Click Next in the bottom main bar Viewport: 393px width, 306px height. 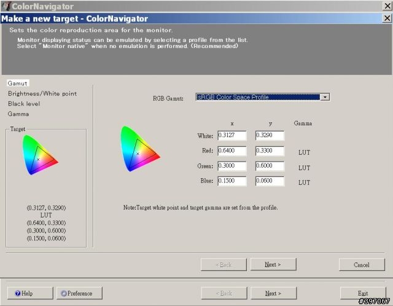tap(273, 293)
